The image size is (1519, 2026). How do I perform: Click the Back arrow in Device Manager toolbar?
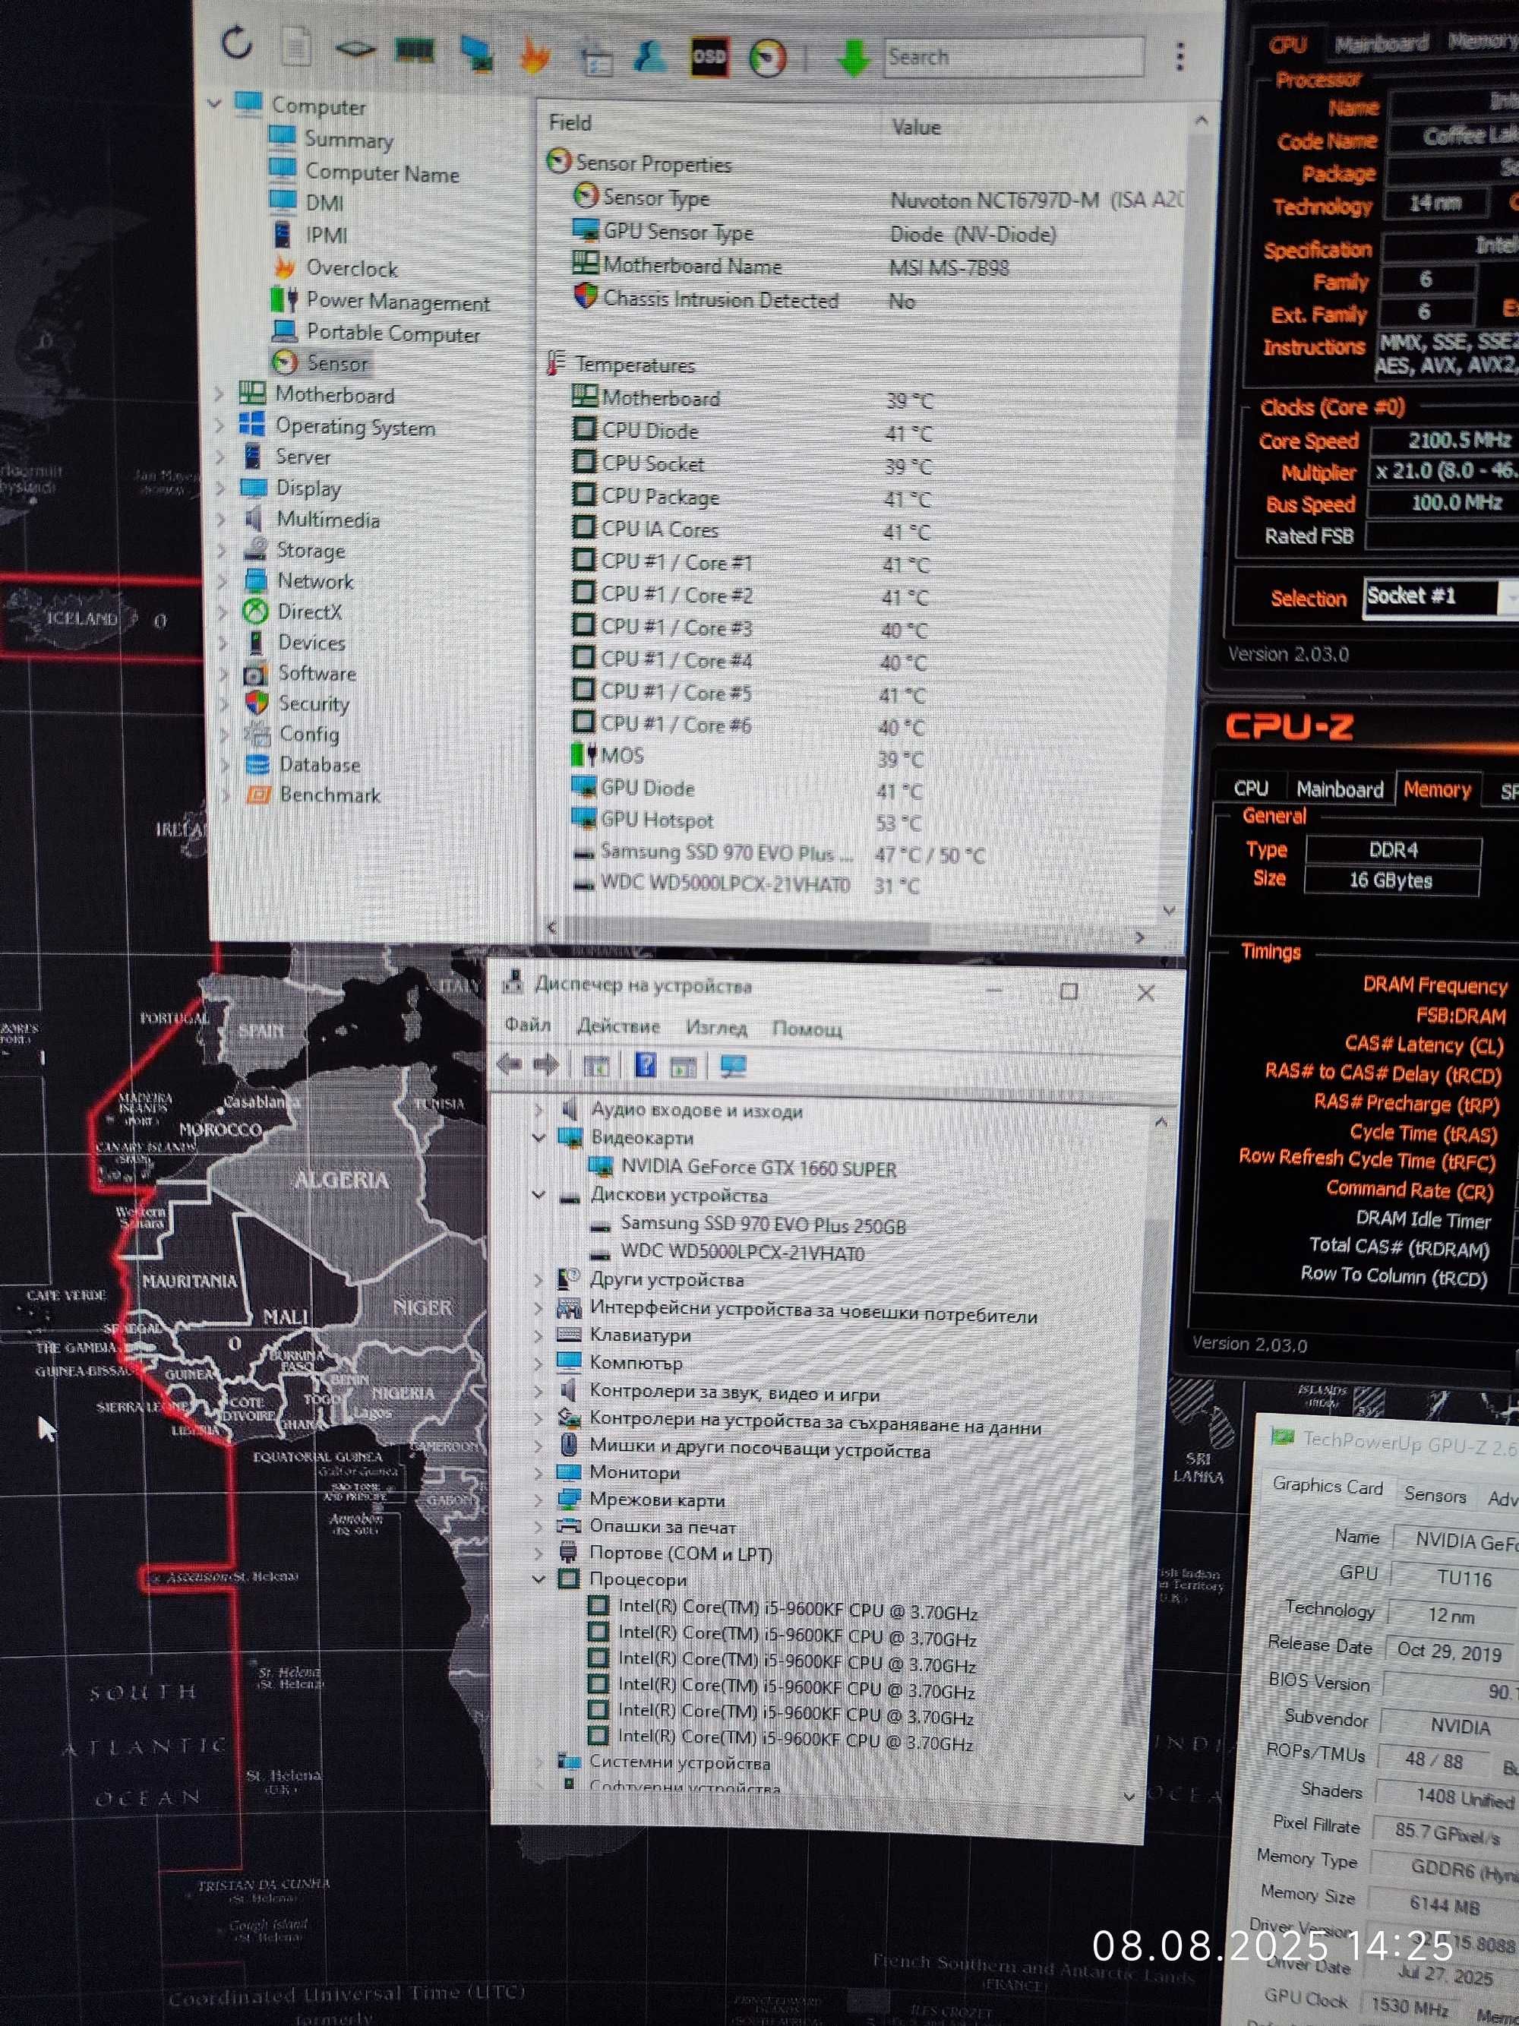point(509,1064)
